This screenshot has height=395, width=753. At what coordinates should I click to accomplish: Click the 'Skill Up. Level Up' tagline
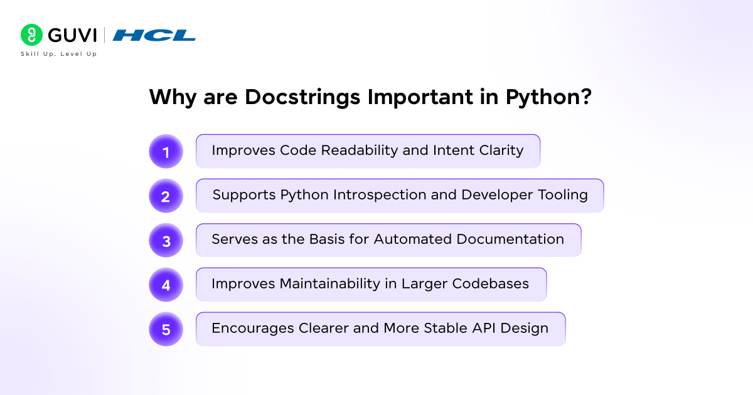pyautogui.click(x=58, y=53)
